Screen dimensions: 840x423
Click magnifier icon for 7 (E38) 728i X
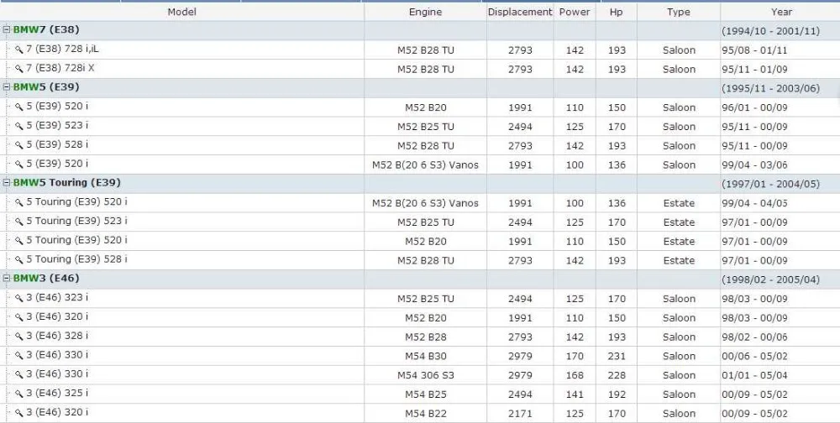18,69
